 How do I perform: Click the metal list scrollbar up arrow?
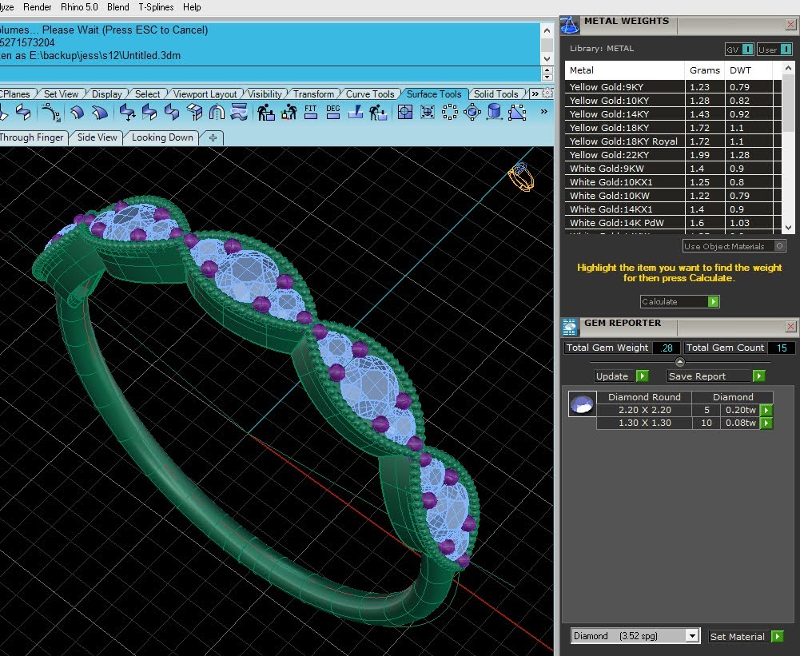(x=788, y=68)
